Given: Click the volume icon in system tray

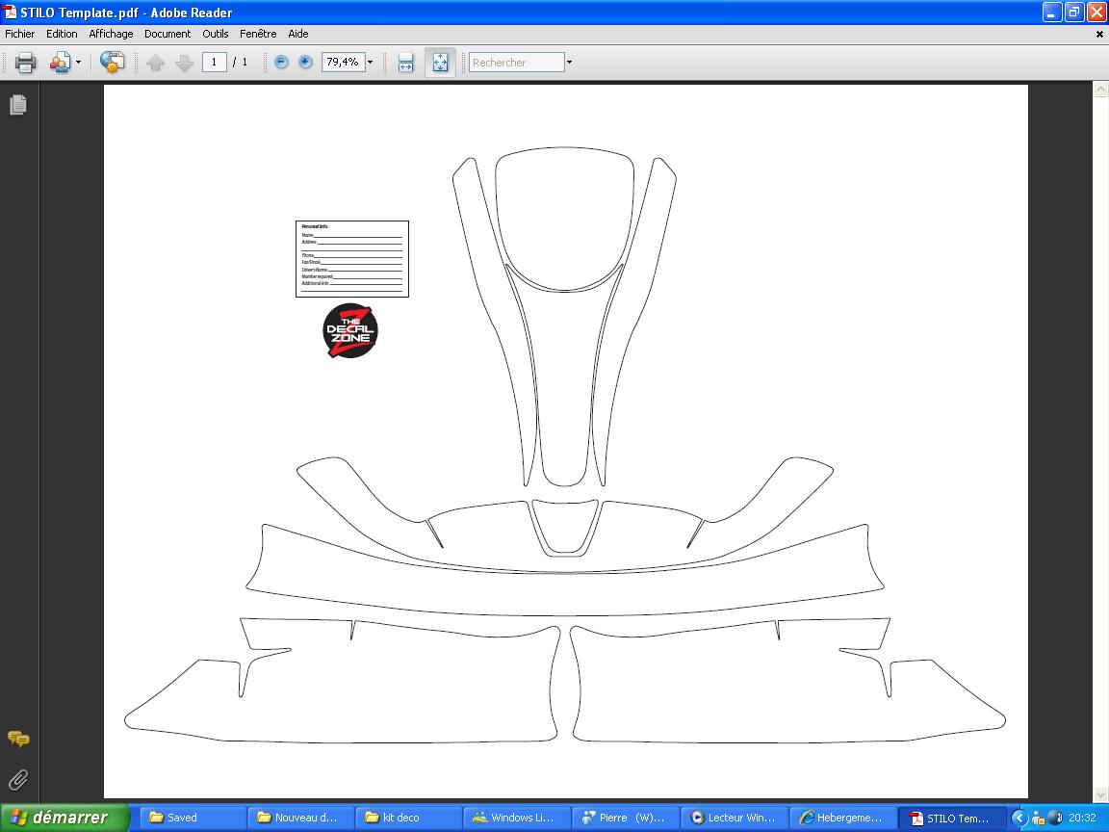Looking at the screenshot, I should click(x=1054, y=819).
